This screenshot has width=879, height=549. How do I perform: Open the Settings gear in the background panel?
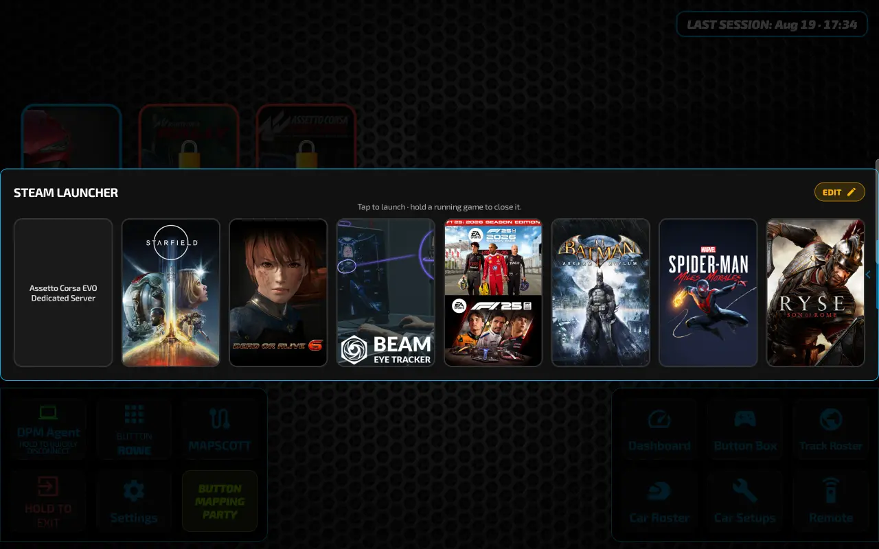pos(134,491)
